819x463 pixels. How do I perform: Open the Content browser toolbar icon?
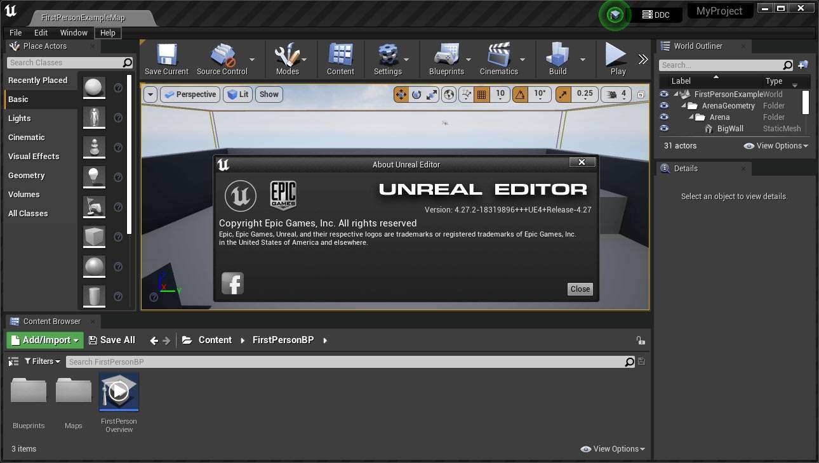click(340, 56)
